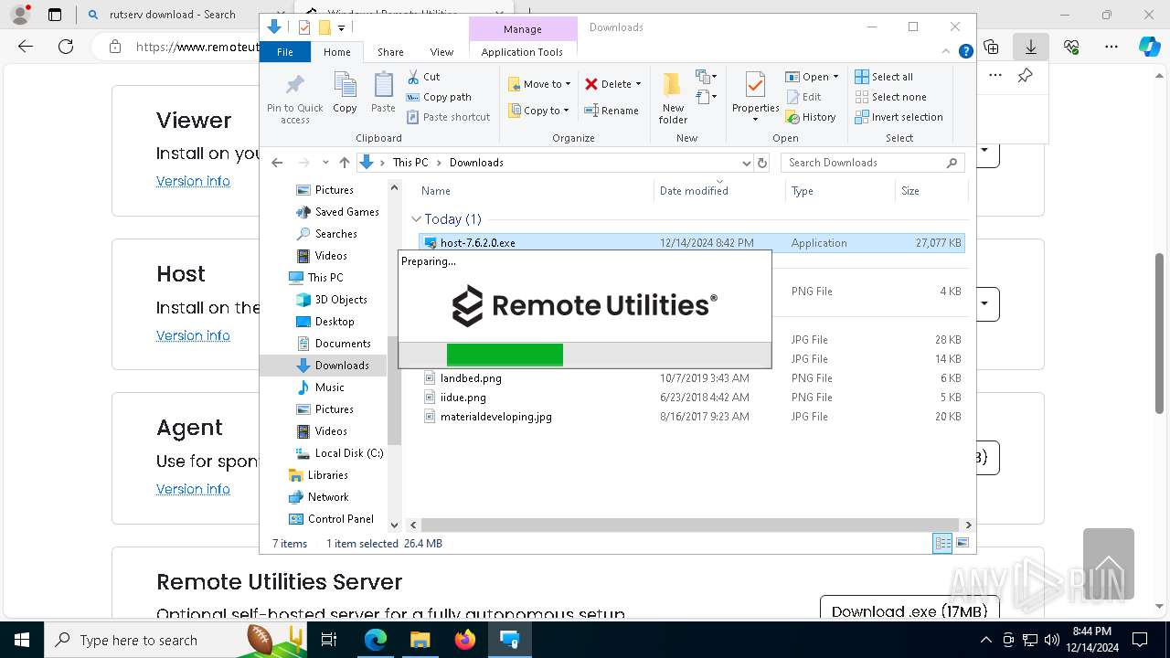The width and height of the screenshot is (1170, 658).
Task: Click Edge downloads toolbar icon
Action: (x=1031, y=47)
